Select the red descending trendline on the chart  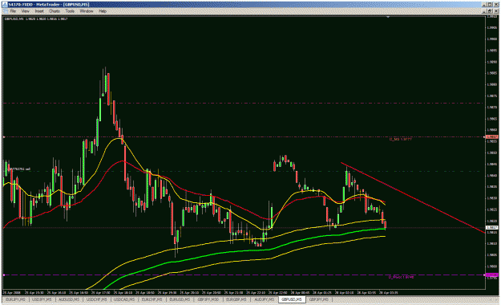(413, 197)
